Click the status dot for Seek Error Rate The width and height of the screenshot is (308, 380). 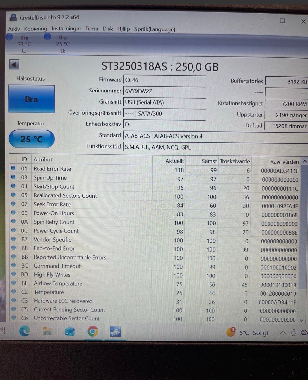click(x=13, y=203)
